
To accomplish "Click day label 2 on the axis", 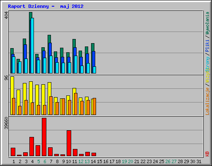I will click(20, 161).
